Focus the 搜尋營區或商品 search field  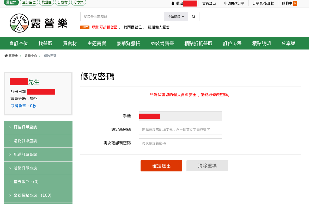point(122,16)
